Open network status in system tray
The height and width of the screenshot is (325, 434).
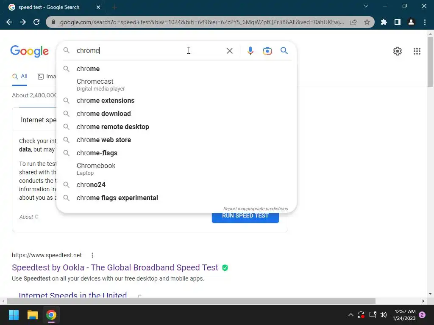(373, 315)
